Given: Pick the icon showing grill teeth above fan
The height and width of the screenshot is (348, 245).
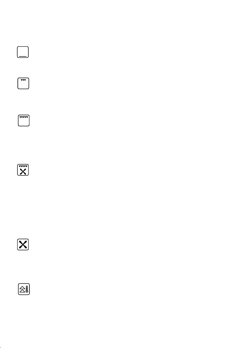Looking at the screenshot, I should pyautogui.click(x=23, y=170).
